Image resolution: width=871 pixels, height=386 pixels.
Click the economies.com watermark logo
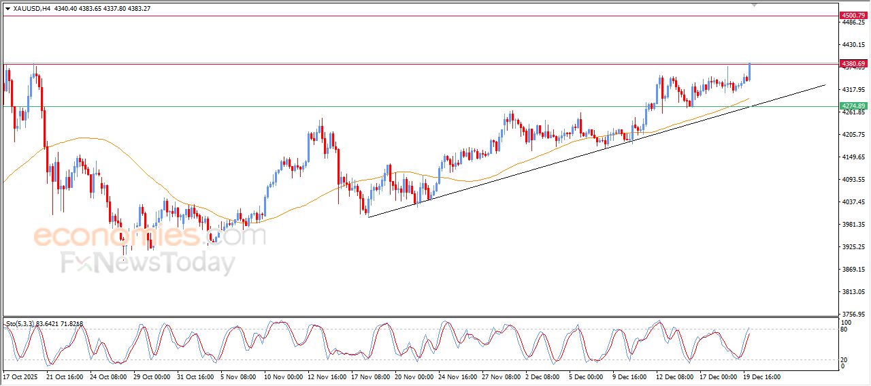[x=150, y=237]
